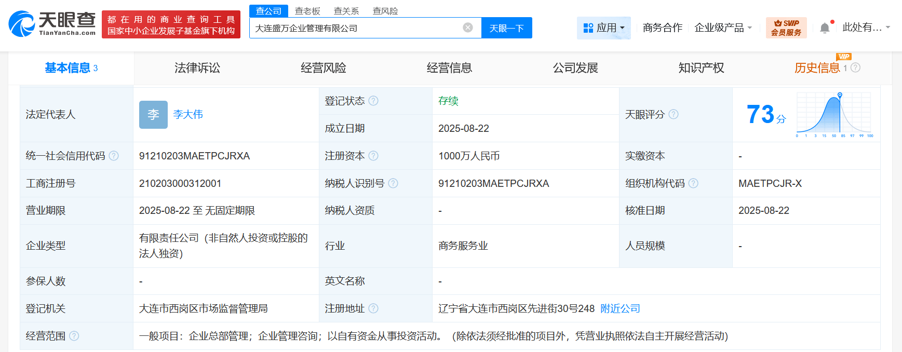The image size is (902, 352).
Task: Click organization code MAETPCJR-X
Action: click(x=770, y=183)
